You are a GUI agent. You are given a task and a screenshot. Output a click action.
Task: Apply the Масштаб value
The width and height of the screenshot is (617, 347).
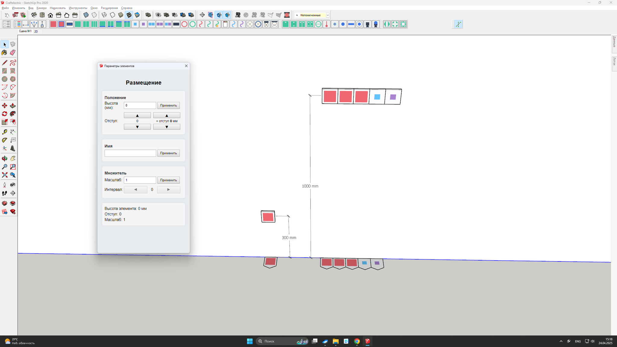point(168,180)
